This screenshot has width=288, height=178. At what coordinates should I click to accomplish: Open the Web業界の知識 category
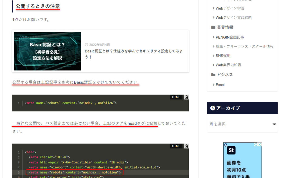228,65
